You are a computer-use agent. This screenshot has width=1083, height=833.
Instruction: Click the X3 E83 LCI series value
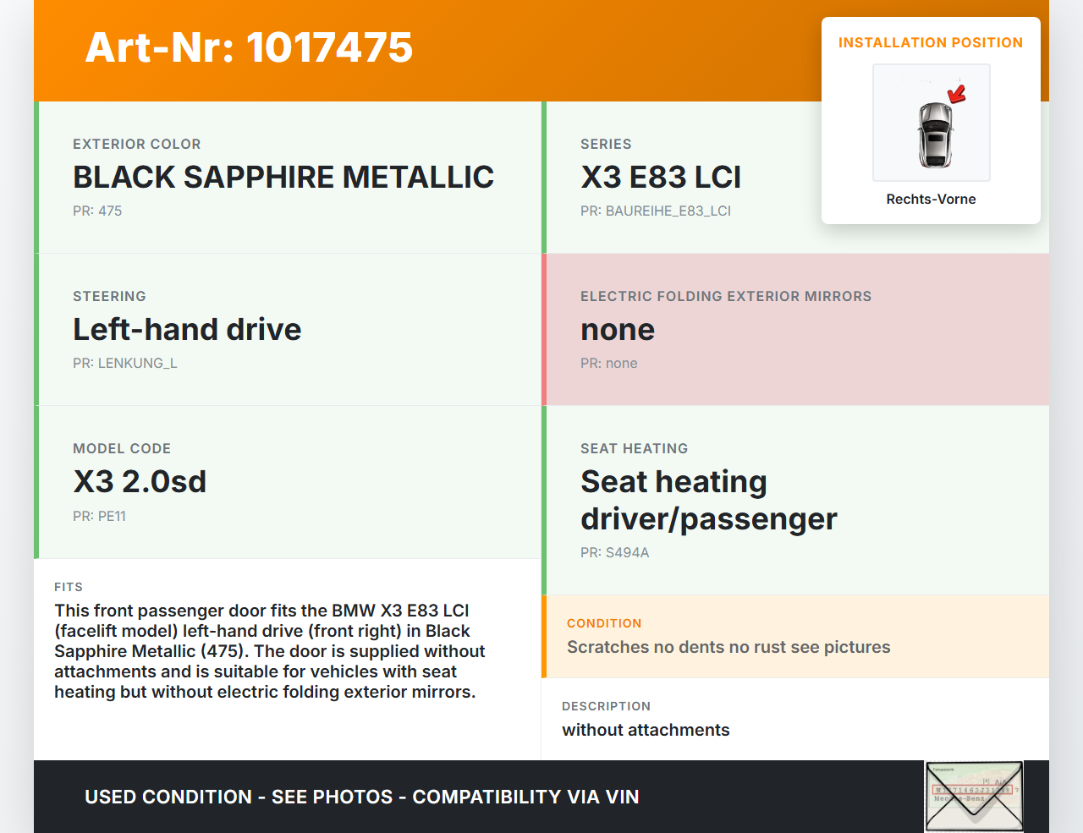coord(660,177)
